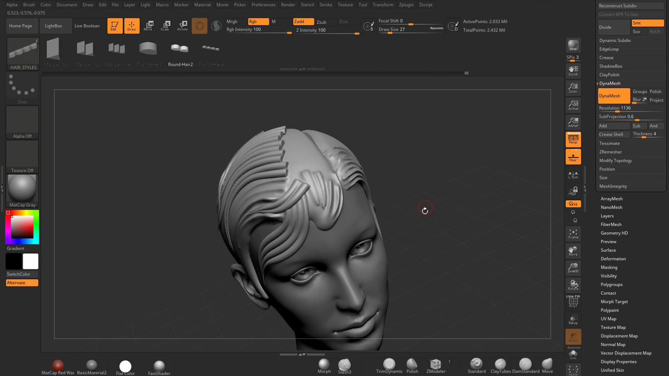Click the LightBox button
Screen dimensions: 669x376
[x=53, y=26]
